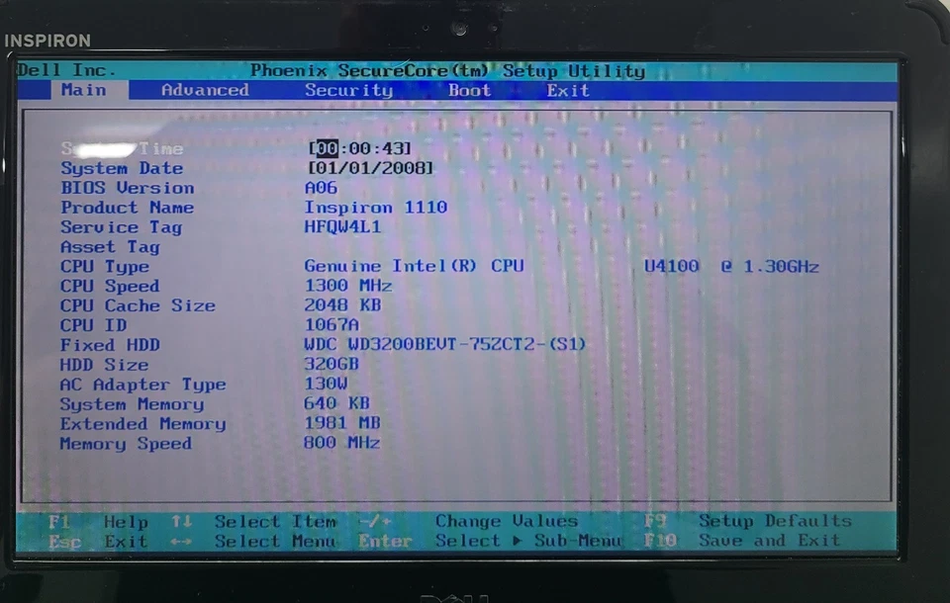Click the Asset Tag label
Image resolution: width=950 pixels, height=603 pixels.
110,247
